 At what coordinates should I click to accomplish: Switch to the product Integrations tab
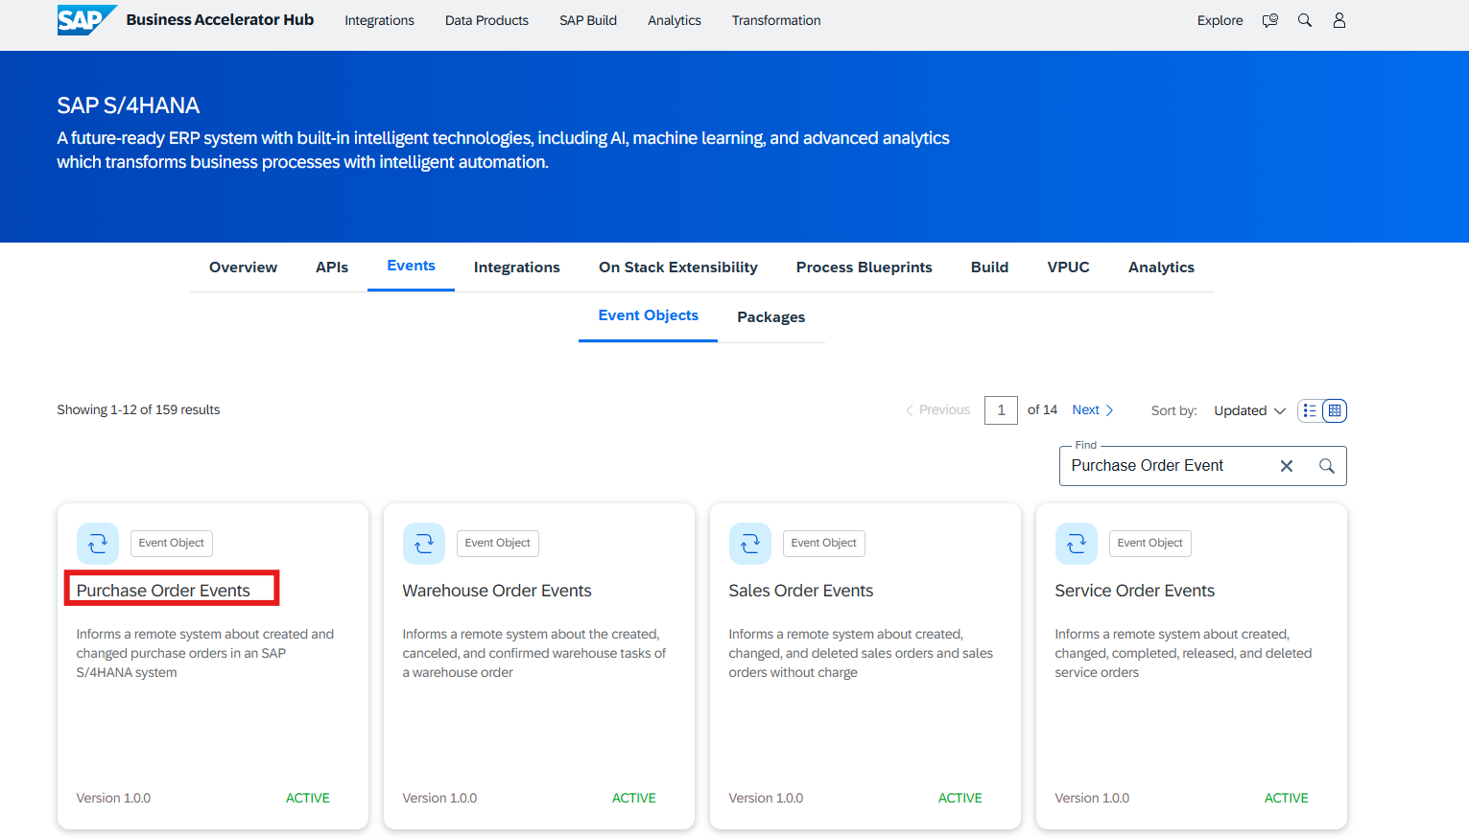click(516, 268)
